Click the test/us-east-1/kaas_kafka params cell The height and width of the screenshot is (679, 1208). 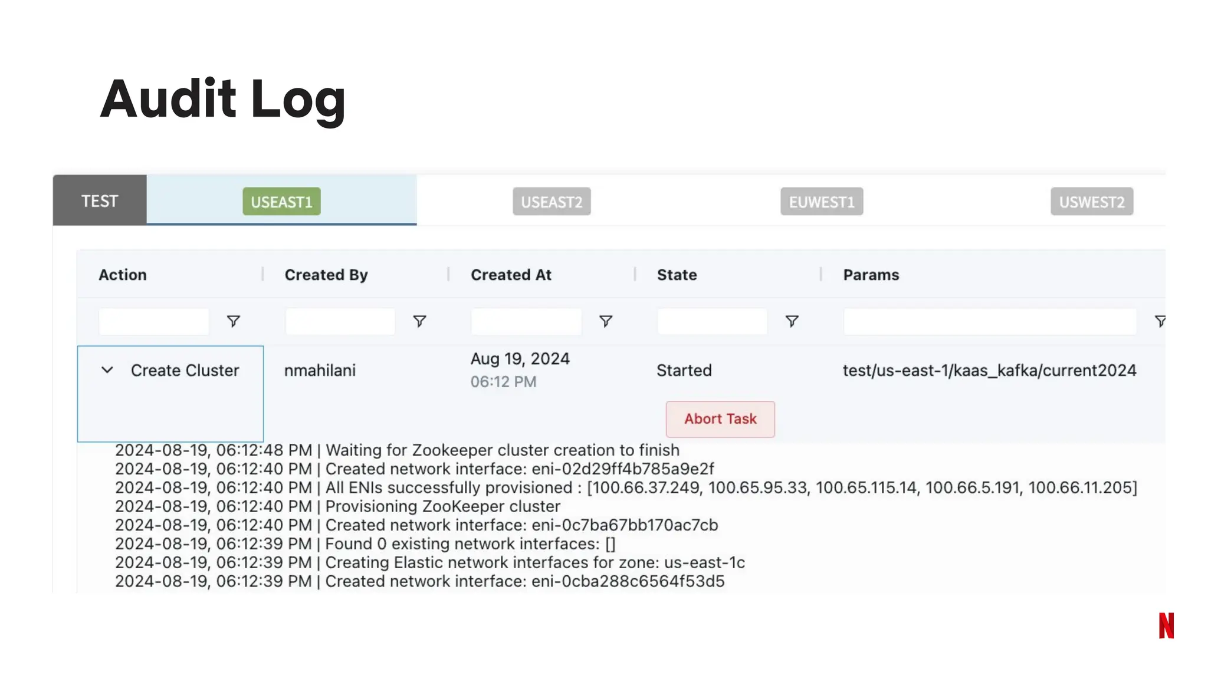[x=989, y=370]
